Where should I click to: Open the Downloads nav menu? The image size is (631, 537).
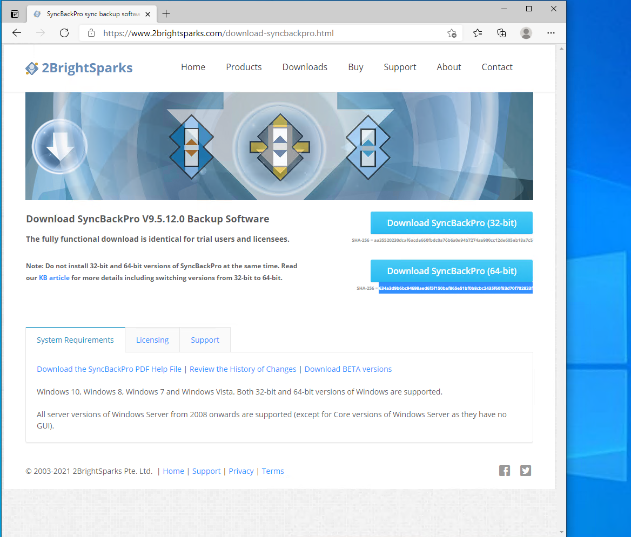point(305,67)
